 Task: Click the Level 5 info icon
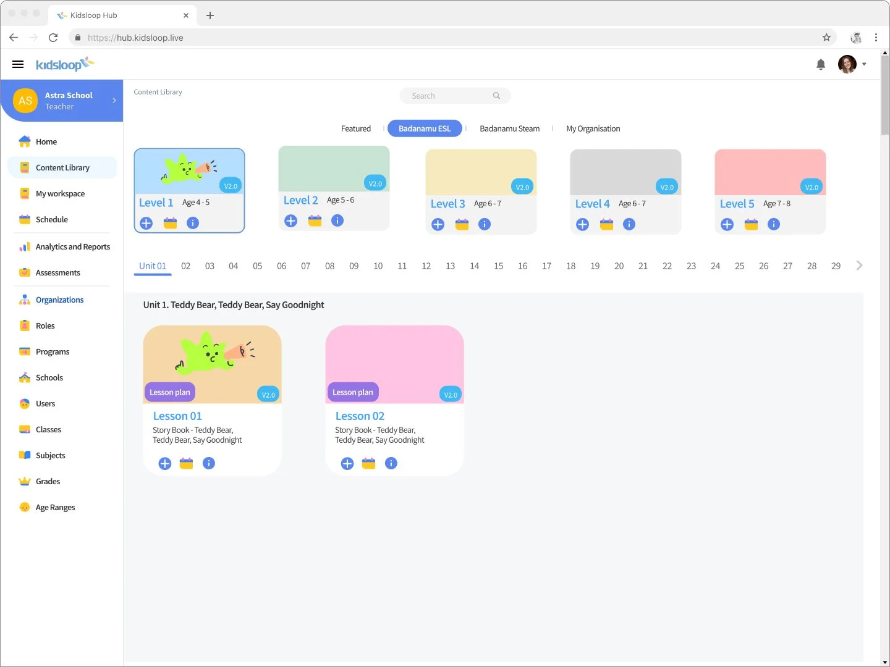(774, 224)
